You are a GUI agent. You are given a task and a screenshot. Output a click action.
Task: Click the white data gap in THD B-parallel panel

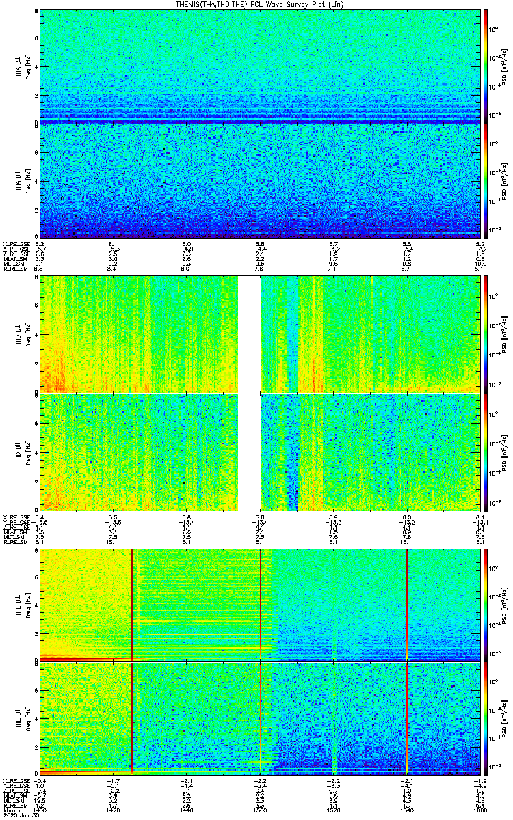click(x=250, y=452)
